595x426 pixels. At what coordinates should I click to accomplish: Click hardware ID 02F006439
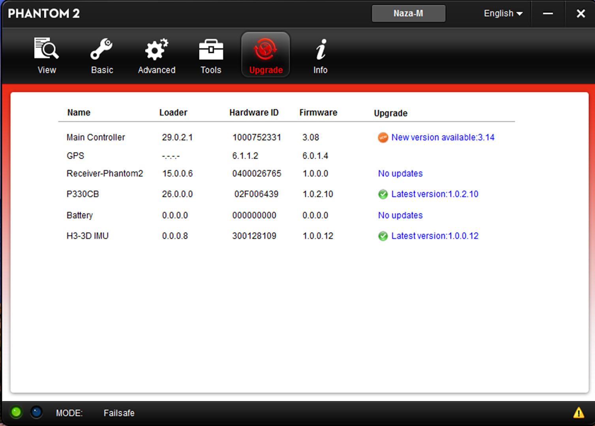pos(256,194)
